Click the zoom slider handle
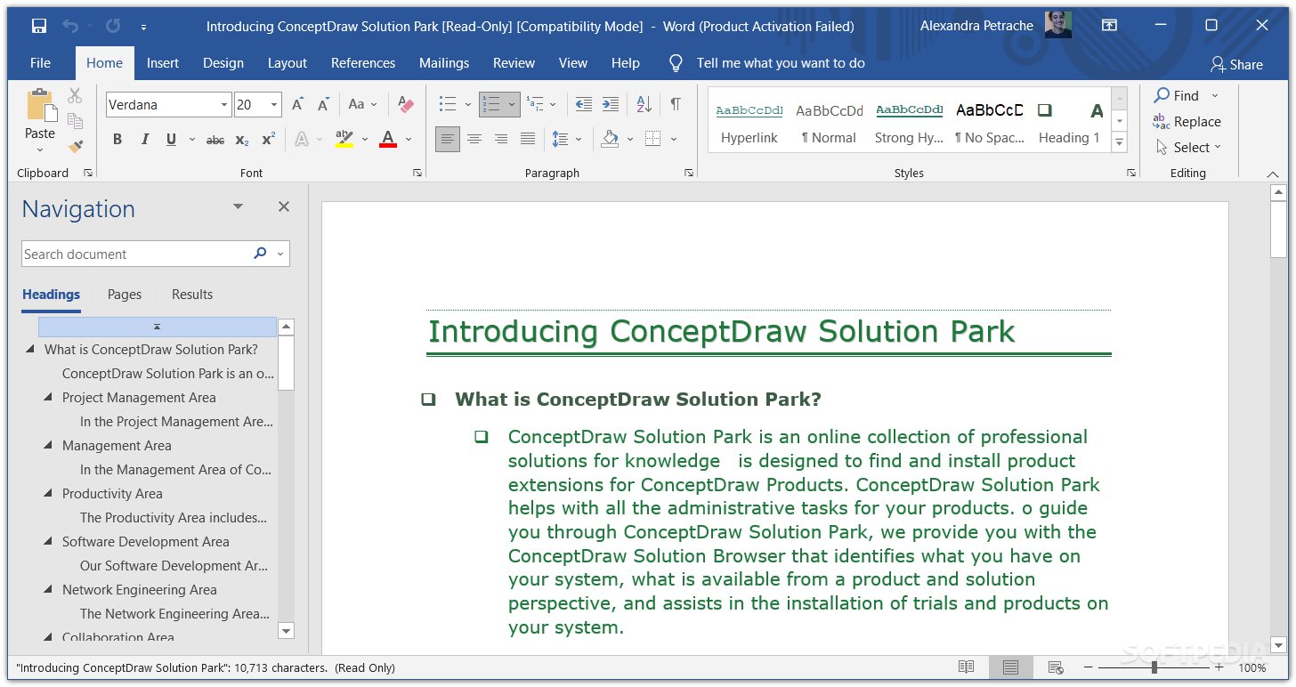The height and width of the screenshot is (687, 1296). pyautogui.click(x=1154, y=667)
